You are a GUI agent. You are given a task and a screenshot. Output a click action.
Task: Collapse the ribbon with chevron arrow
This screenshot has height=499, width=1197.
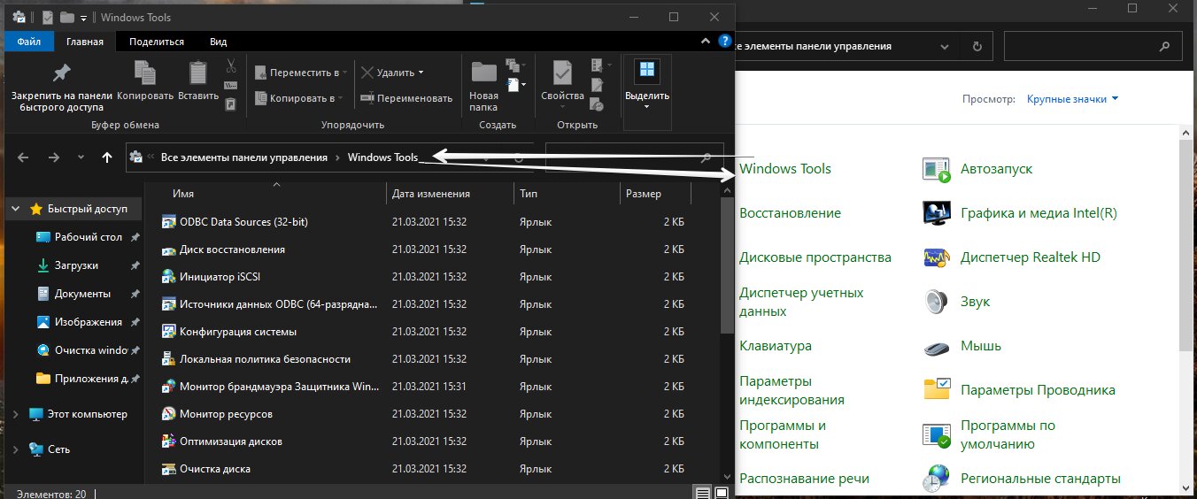(x=705, y=41)
